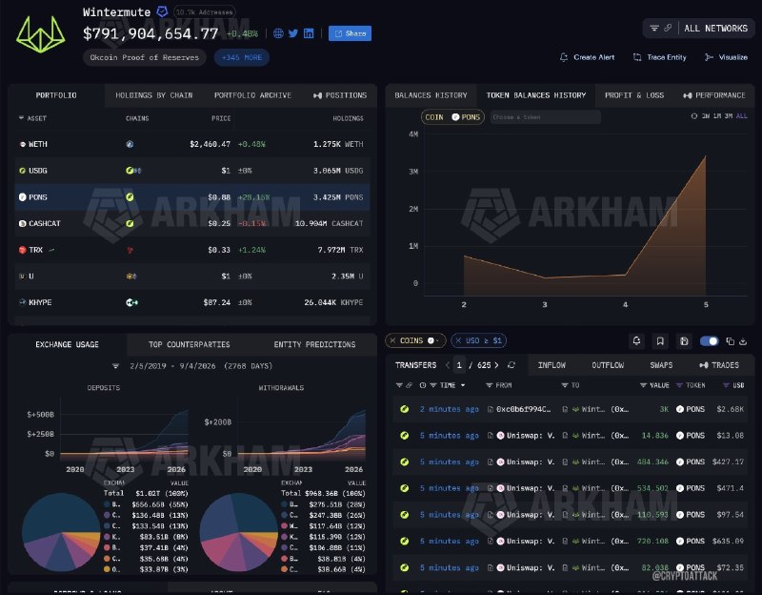Click the Okcoin Proof of Reserves tag
The width and height of the screenshot is (762, 595).
tap(145, 57)
